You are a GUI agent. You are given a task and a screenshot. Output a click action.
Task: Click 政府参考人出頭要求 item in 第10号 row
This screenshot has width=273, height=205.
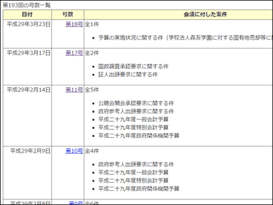(136, 165)
